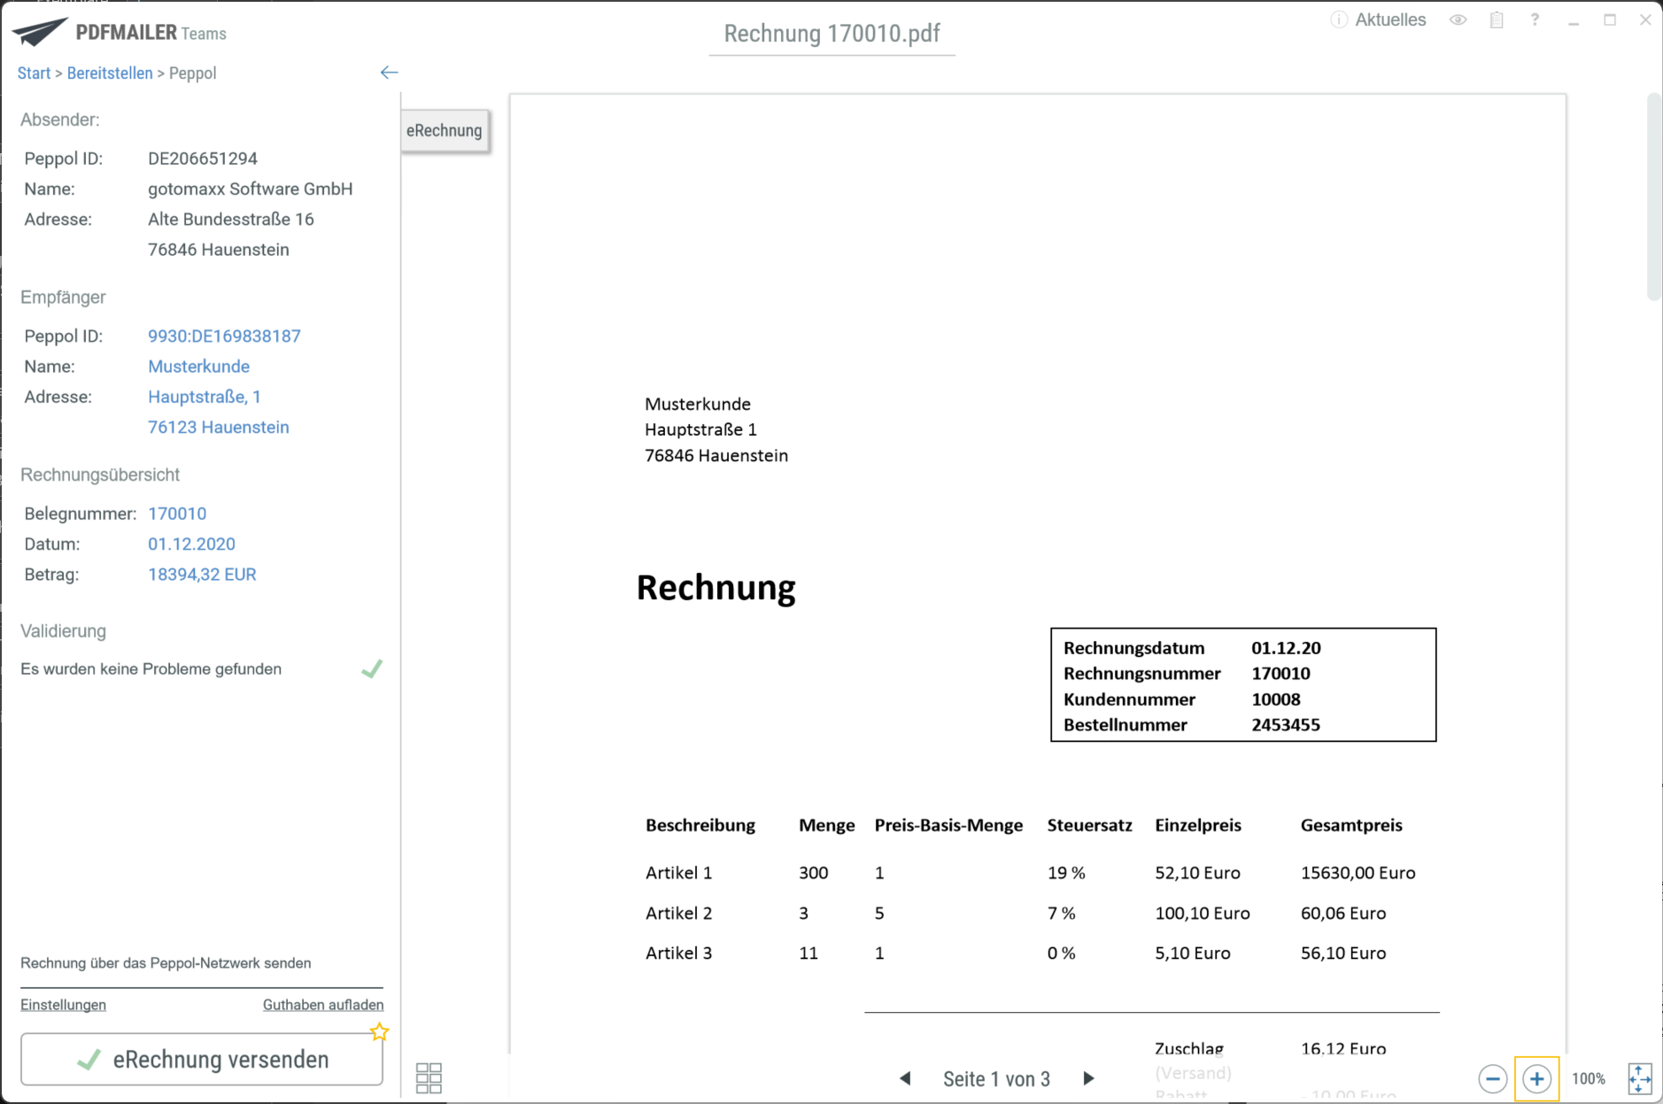Viewport: 1663px width, 1104px height.
Task: Navigate to Start in the breadcrumb
Action: 34,73
